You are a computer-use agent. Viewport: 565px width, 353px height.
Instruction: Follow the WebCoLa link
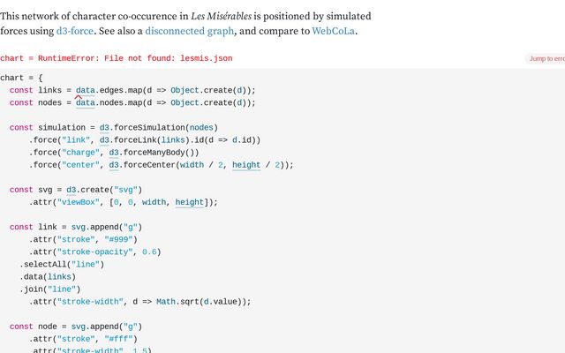tap(335, 31)
